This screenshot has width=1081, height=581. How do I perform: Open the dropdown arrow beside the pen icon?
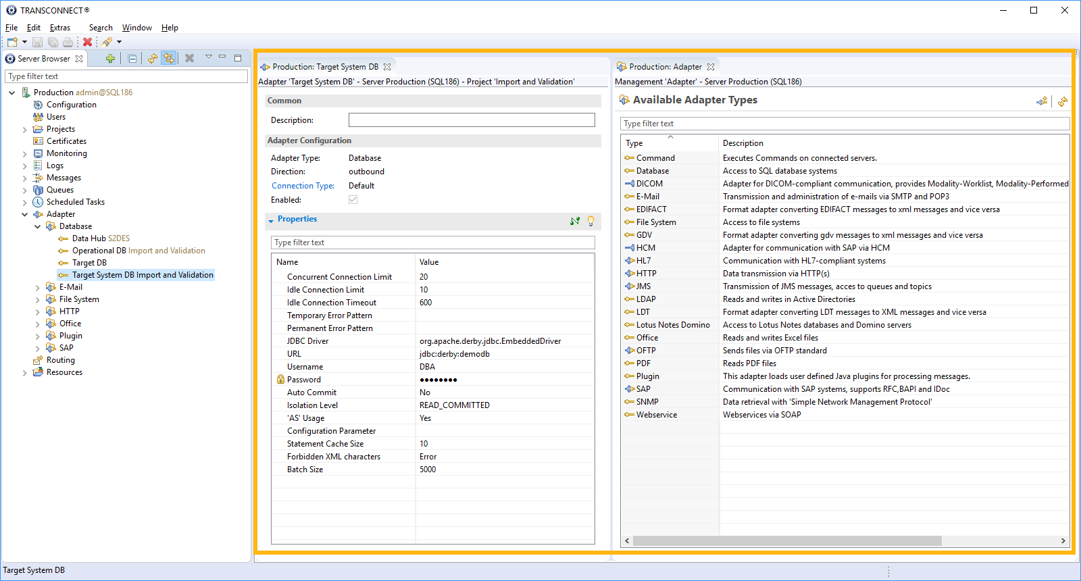pyautogui.click(x=119, y=42)
